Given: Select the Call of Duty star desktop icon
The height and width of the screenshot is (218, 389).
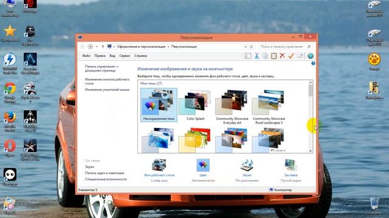Looking at the screenshot, I should 30,150.
